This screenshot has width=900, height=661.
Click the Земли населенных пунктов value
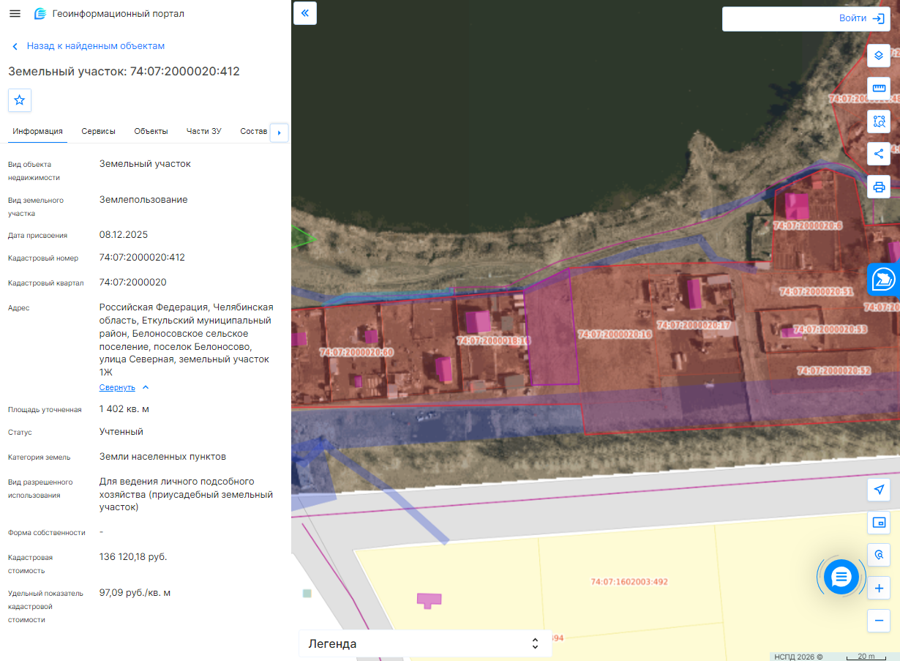[x=162, y=457]
